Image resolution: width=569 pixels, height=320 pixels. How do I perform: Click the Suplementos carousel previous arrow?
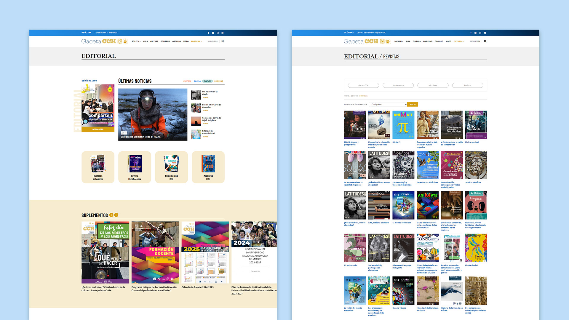pos(111,215)
